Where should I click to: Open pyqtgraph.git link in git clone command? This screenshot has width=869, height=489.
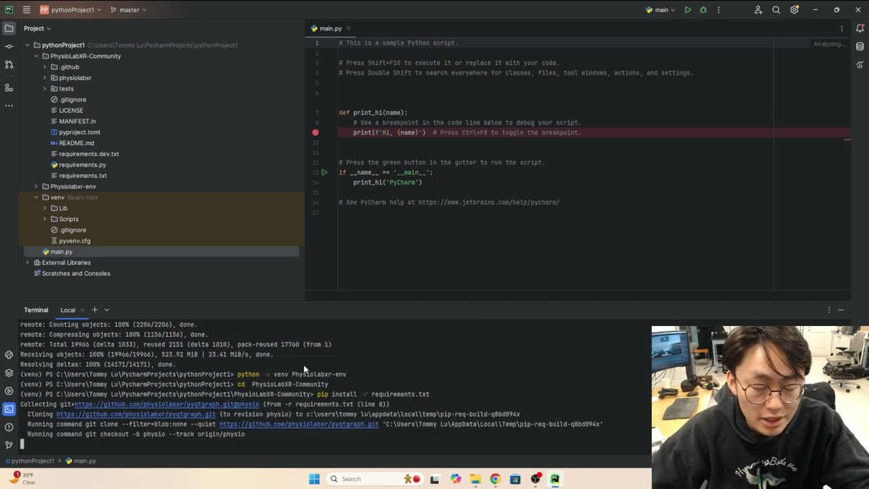click(x=299, y=424)
